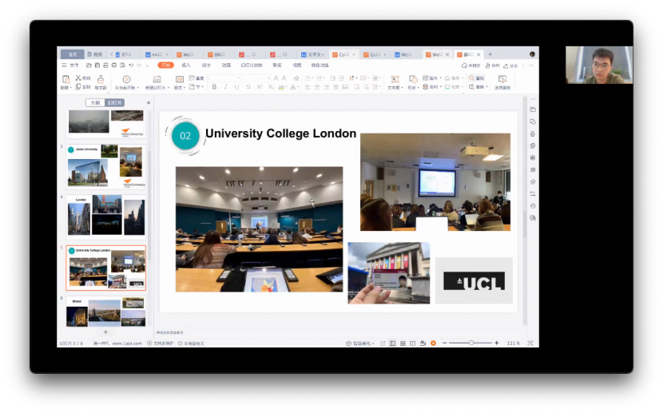Click the zoom in plus button
The image size is (663, 413).
click(496, 343)
